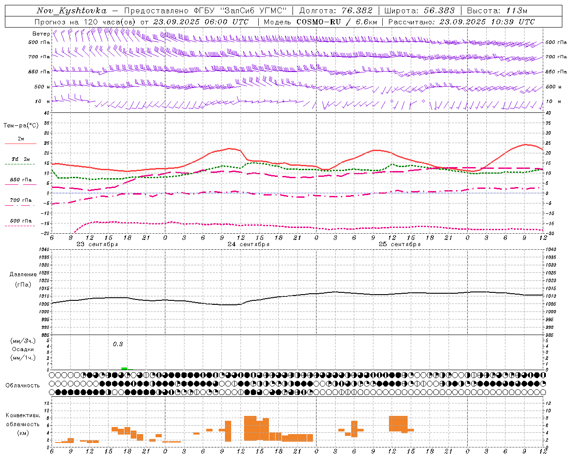Viewport: 569px width, 455px height.
Task: Click the (км) unit under convective cloudiness
Action: pyautogui.click(x=23, y=433)
